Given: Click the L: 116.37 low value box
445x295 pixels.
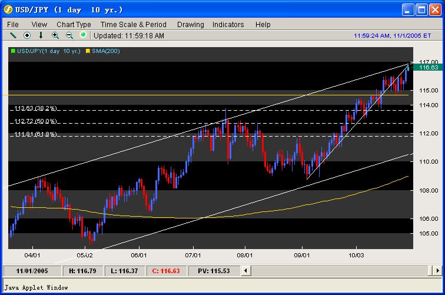Looking at the screenshot, I should (124, 271).
